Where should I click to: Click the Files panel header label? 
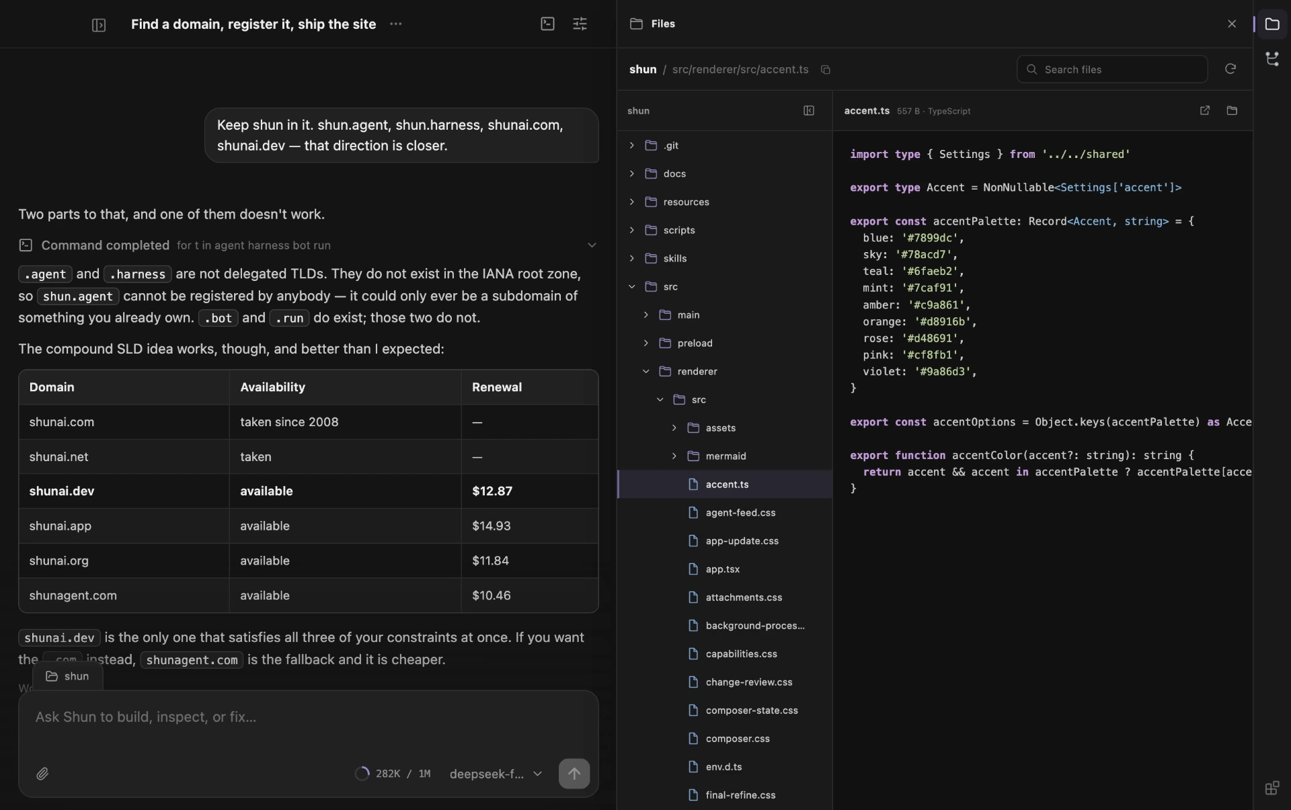[663, 24]
